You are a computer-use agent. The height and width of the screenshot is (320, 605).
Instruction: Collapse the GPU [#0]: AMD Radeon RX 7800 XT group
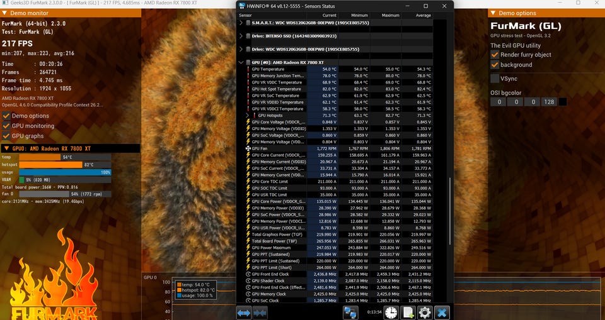click(241, 62)
